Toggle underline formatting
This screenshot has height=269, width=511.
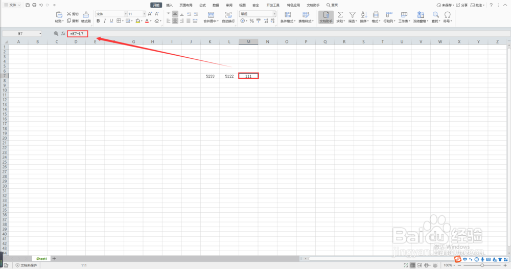(x=111, y=21)
